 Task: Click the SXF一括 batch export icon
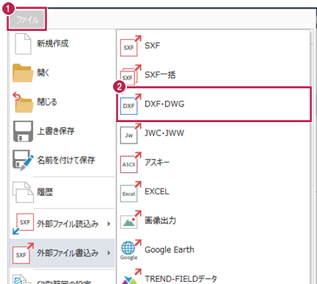pyautogui.click(x=131, y=74)
